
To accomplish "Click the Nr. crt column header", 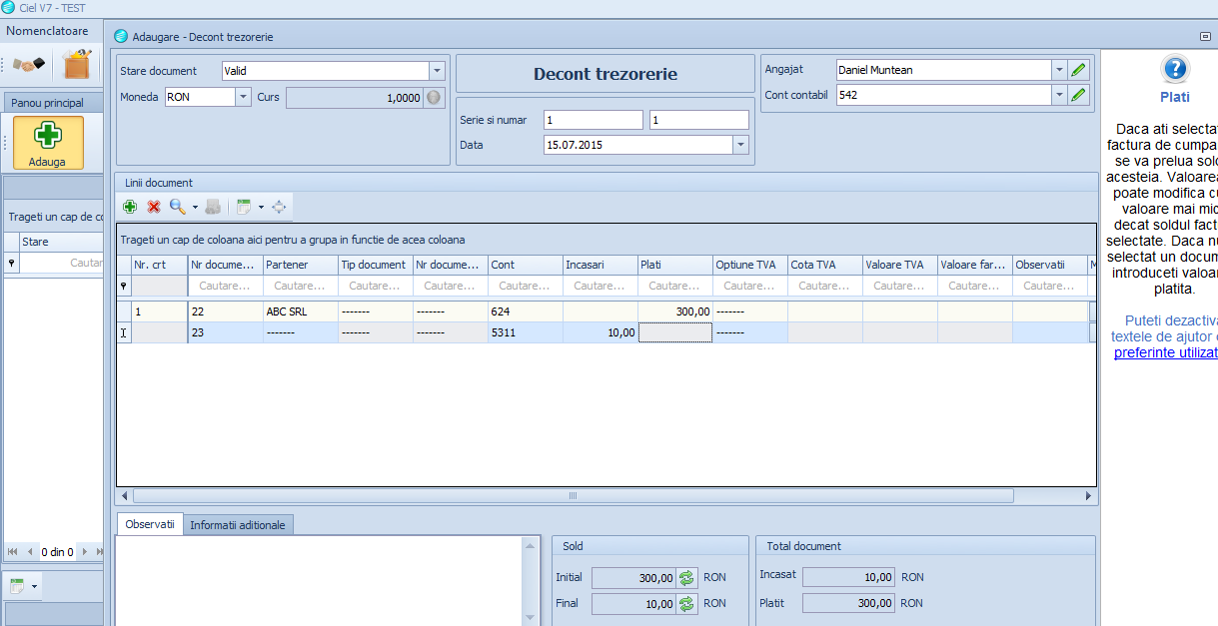I will (160, 265).
